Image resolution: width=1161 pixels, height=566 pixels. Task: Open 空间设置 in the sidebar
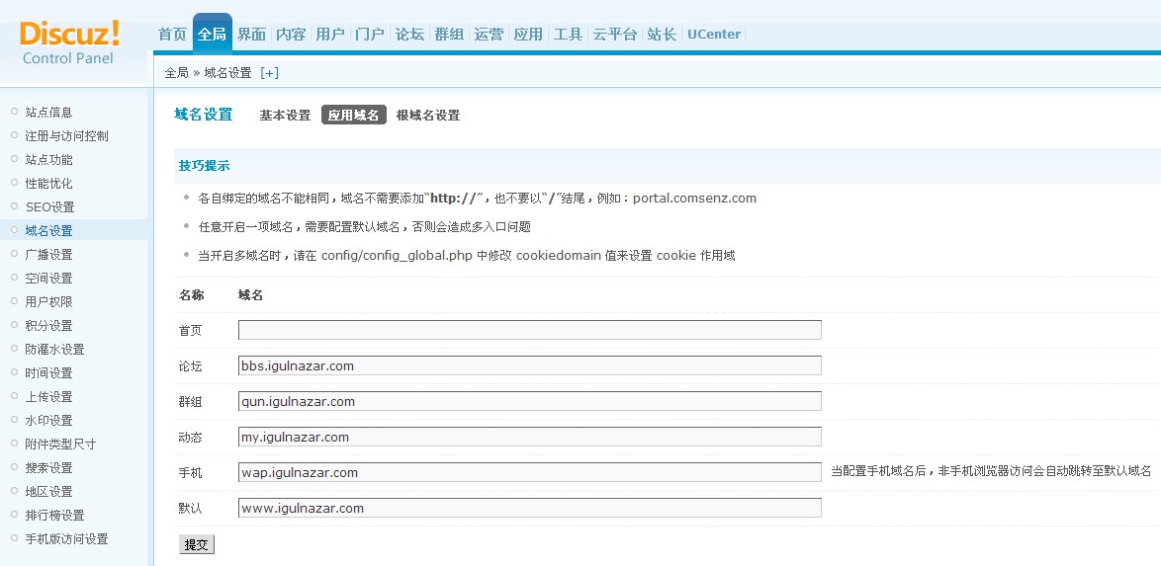tap(48, 279)
